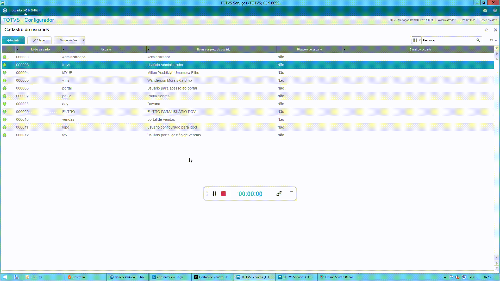Click sort arrow beside Usuário header
The image size is (500, 281).
pyautogui.click(x=63, y=49)
